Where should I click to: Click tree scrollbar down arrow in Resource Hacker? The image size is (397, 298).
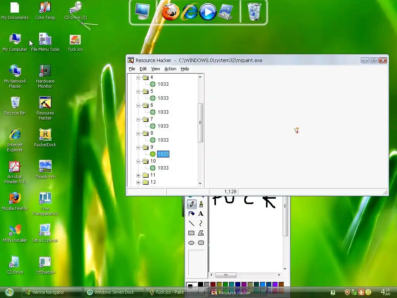(x=200, y=183)
